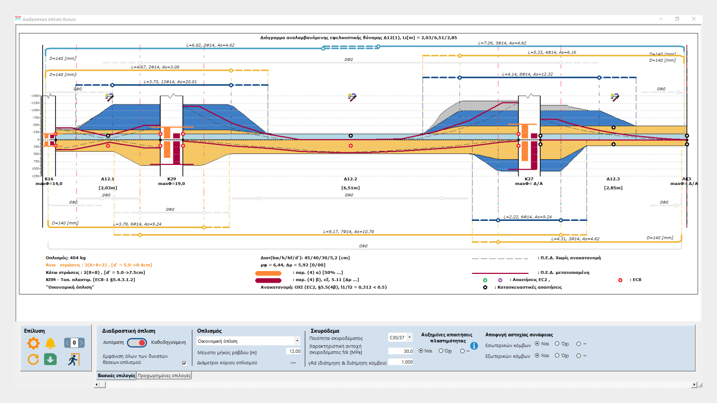Image resolution: width=717 pixels, height=403 pixels.
Task: Select Όχι under Αυξημένες απαιτήσεις πλαστιμότητας
Action: coord(441,351)
